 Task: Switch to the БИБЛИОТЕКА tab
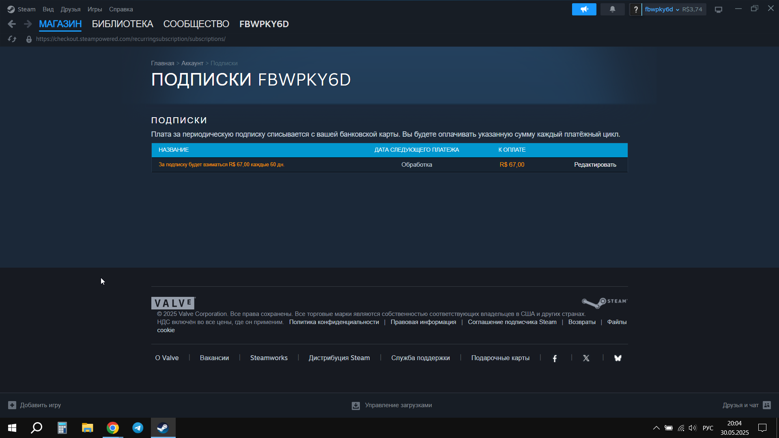click(x=123, y=24)
